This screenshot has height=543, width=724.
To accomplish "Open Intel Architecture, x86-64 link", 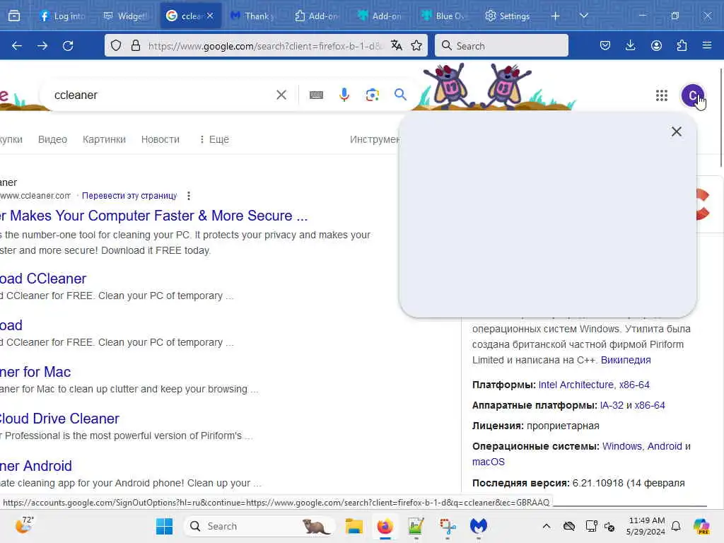I will (594, 385).
